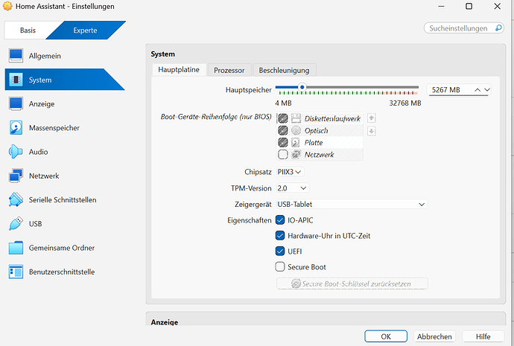Select the USB plug icon
The image size is (514, 346).
pyautogui.click(x=16, y=223)
